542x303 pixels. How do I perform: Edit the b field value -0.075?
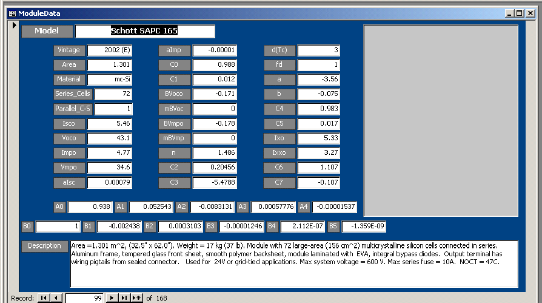[319, 94]
